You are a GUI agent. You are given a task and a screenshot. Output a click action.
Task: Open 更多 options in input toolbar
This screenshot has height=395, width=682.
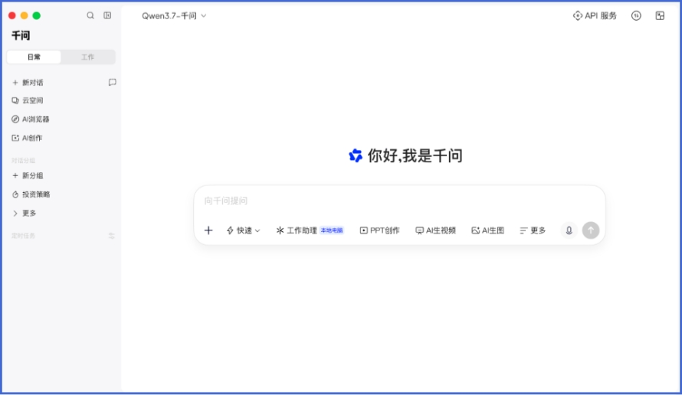click(x=533, y=230)
